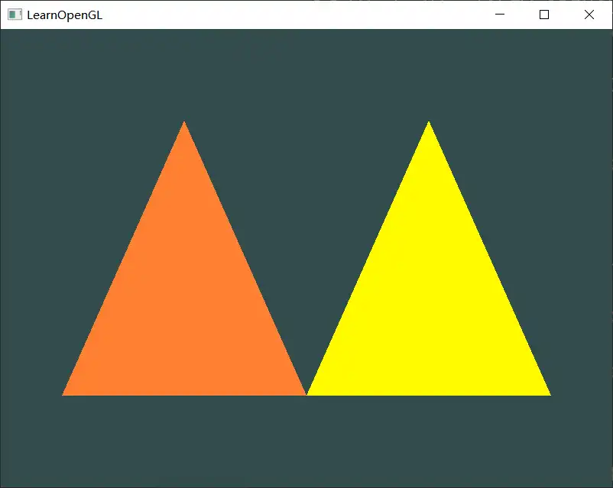Click the LearnOpenGL application icon
This screenshot has width=613, height=488.
15,14
